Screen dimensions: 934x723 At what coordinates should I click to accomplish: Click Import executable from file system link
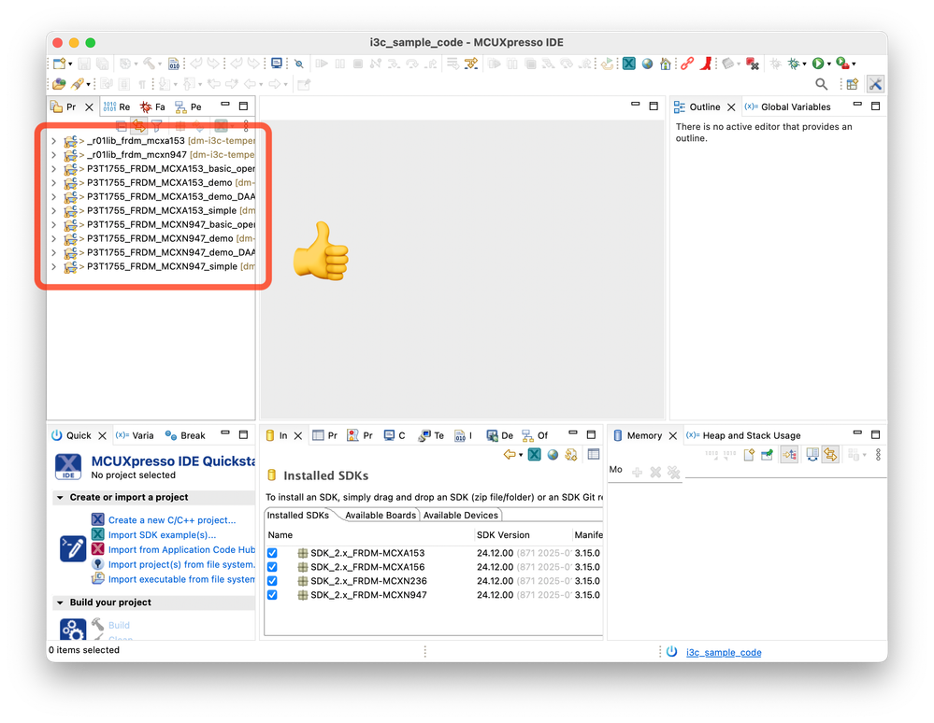click(181, 579)
